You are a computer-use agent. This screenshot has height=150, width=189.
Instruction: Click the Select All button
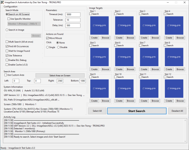(97, 111)
